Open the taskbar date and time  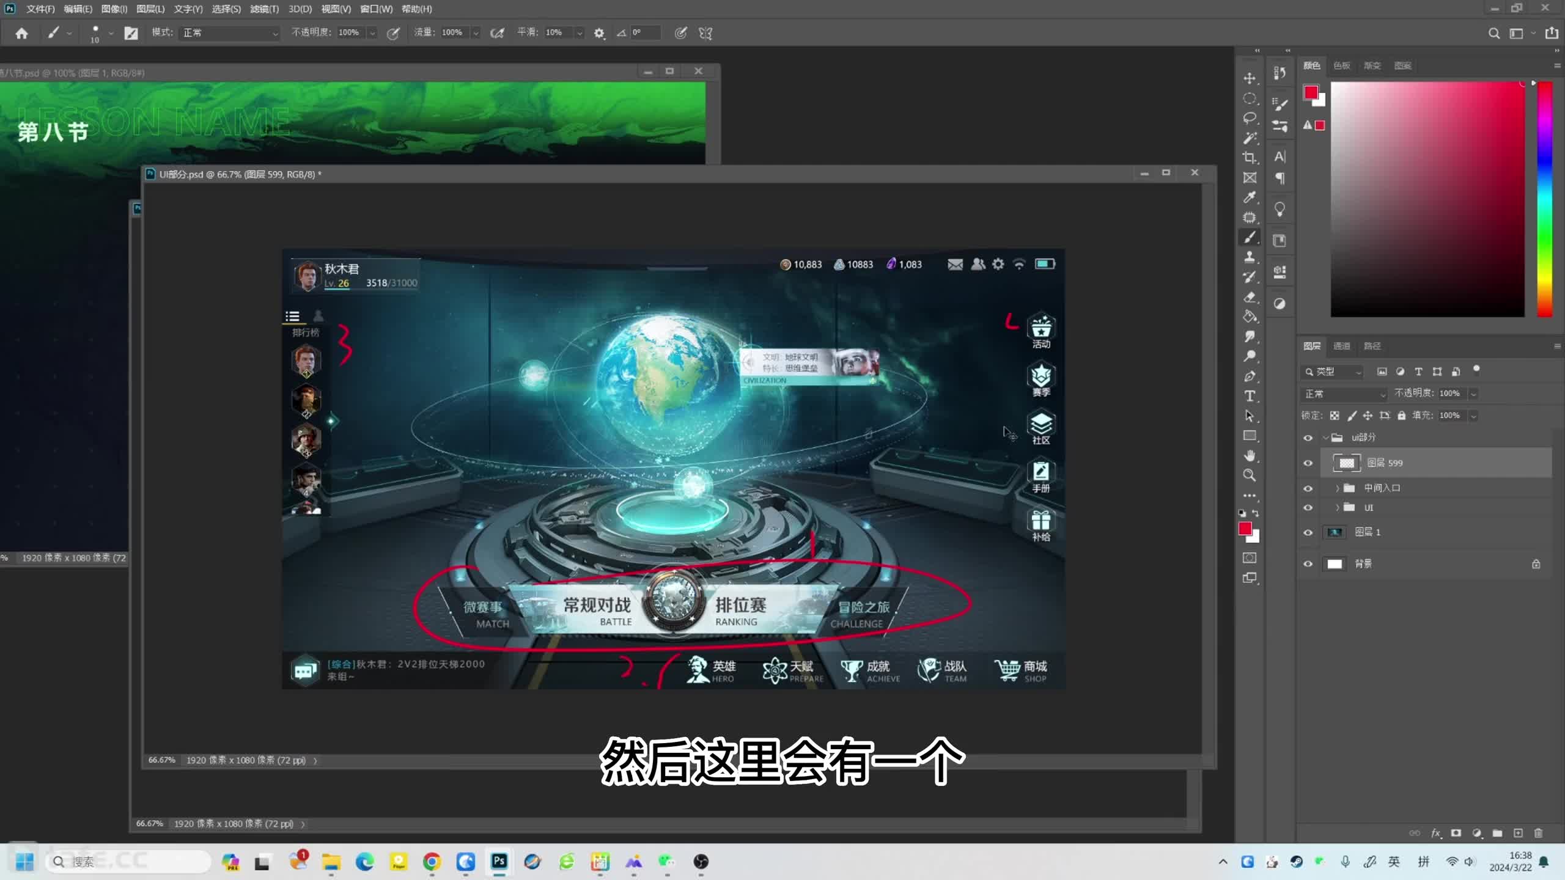[1511, 862]
